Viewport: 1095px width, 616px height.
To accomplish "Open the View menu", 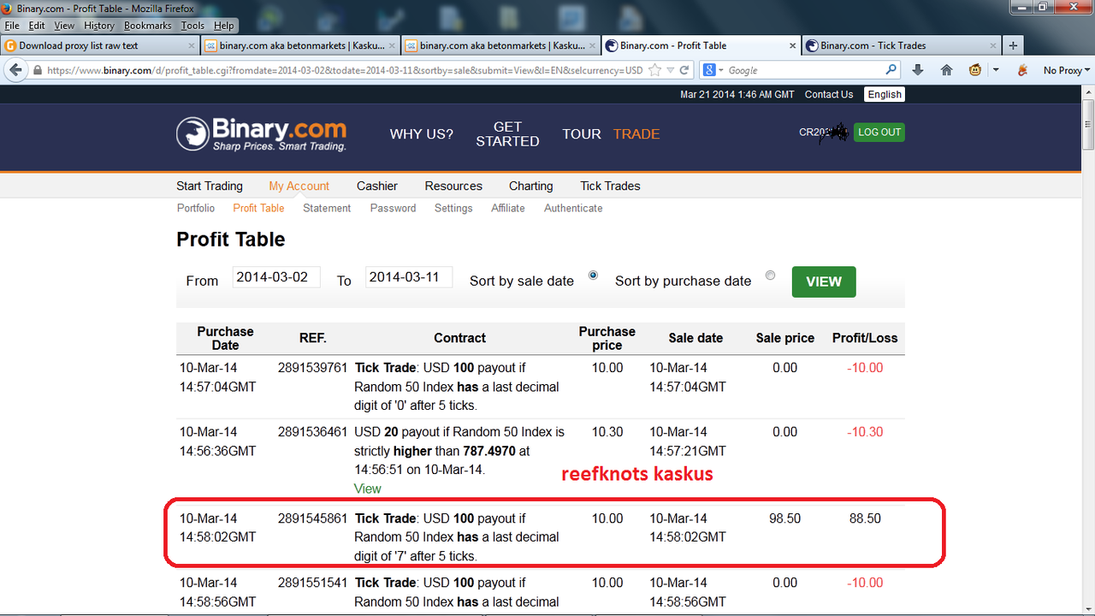I will [x=64, y=26].
